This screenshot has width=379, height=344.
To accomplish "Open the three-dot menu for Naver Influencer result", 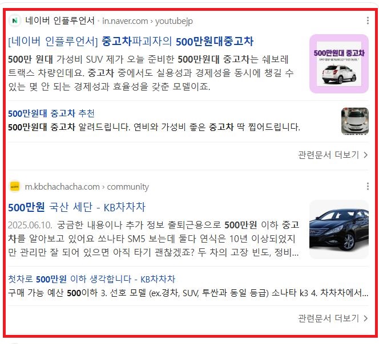I will [368, 21].
